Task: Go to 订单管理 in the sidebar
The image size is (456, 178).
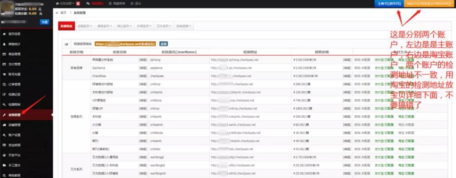Action: click(26, 84)
